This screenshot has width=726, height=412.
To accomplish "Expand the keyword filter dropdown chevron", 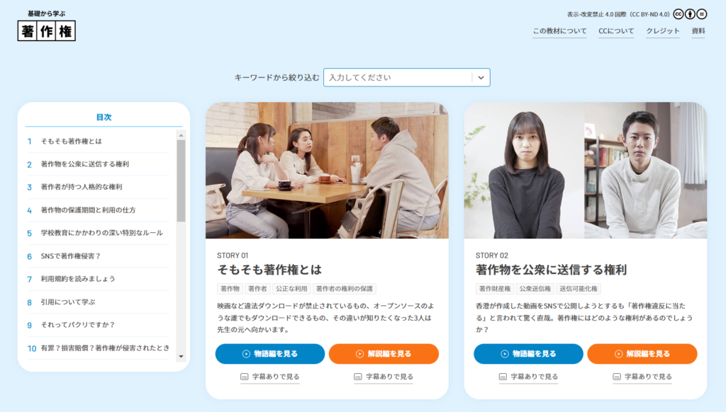I will [x=481, y=77].
